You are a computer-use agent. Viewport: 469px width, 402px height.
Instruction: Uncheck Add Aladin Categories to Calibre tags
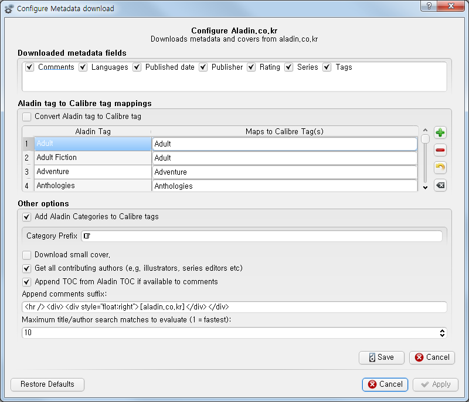(x=26, y=217)
